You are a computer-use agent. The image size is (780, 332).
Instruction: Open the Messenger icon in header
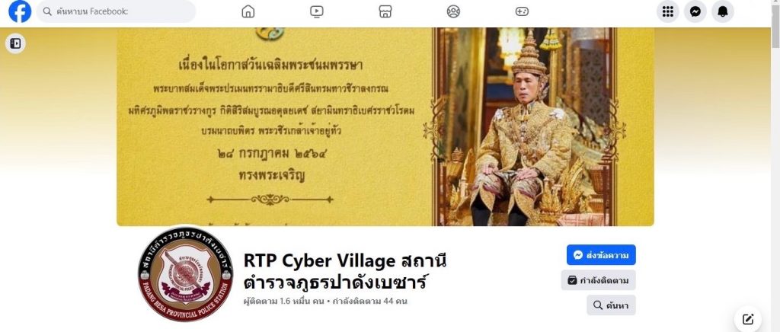click(695, 11)
